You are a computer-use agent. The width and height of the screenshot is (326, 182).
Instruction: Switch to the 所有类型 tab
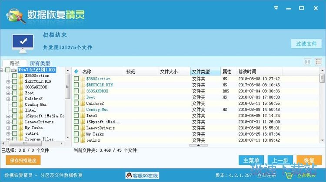pos(40,63)
